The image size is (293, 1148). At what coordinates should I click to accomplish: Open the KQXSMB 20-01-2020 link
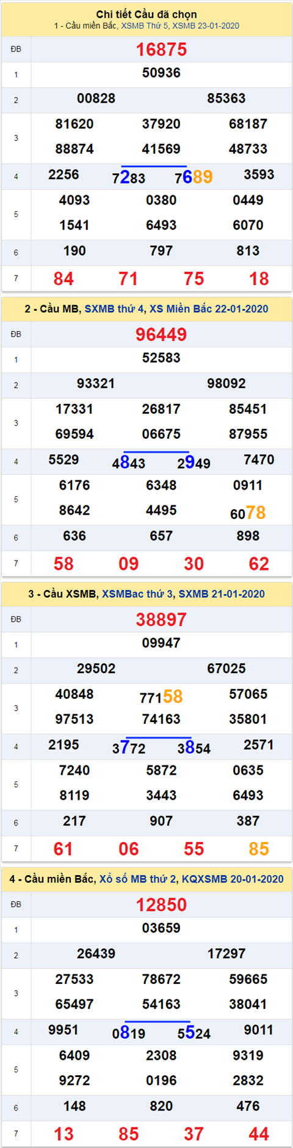click(233, 879)
